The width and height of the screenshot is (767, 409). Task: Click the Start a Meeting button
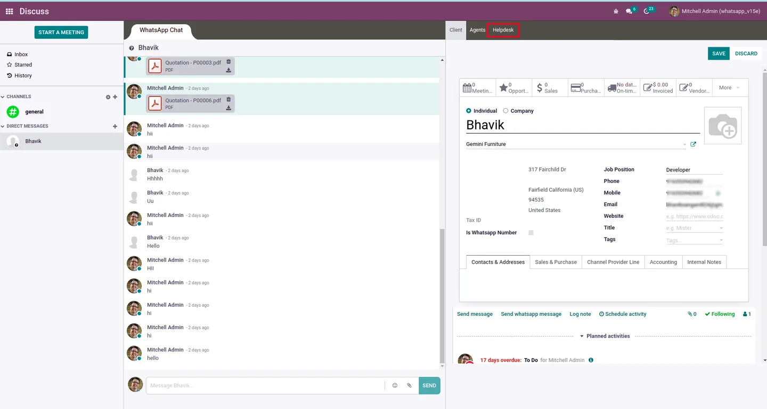pos(61,32)
